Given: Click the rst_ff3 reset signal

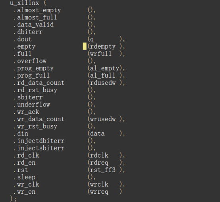Looking at the screenshot, I should [103, 170].
